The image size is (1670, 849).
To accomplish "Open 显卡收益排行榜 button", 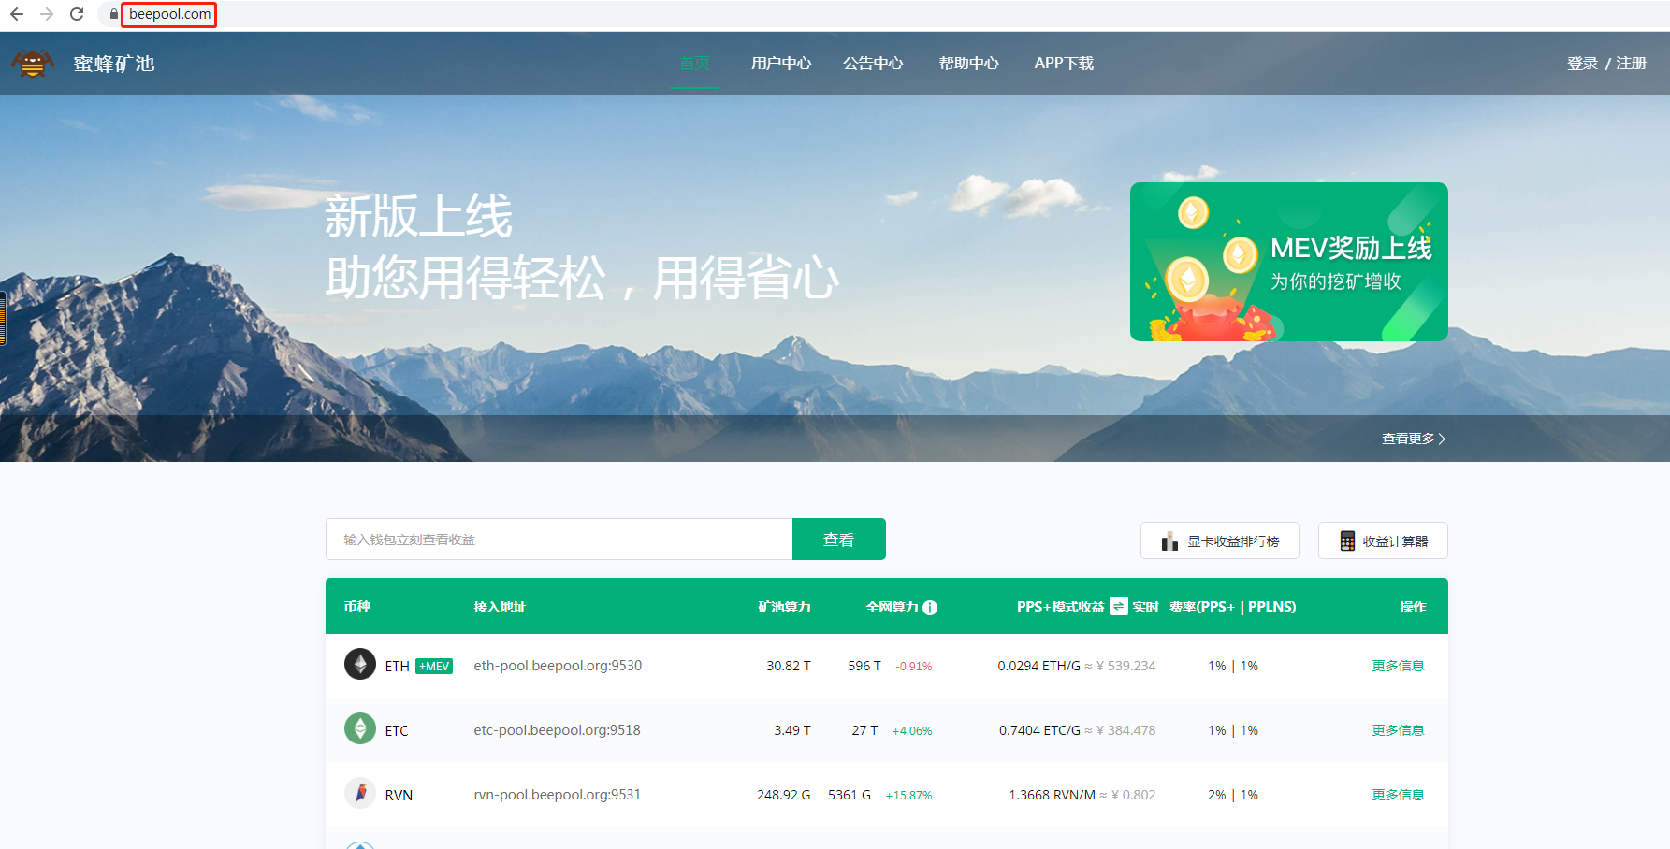I will point(1220,540).
